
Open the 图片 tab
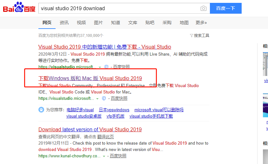(98, 23)
